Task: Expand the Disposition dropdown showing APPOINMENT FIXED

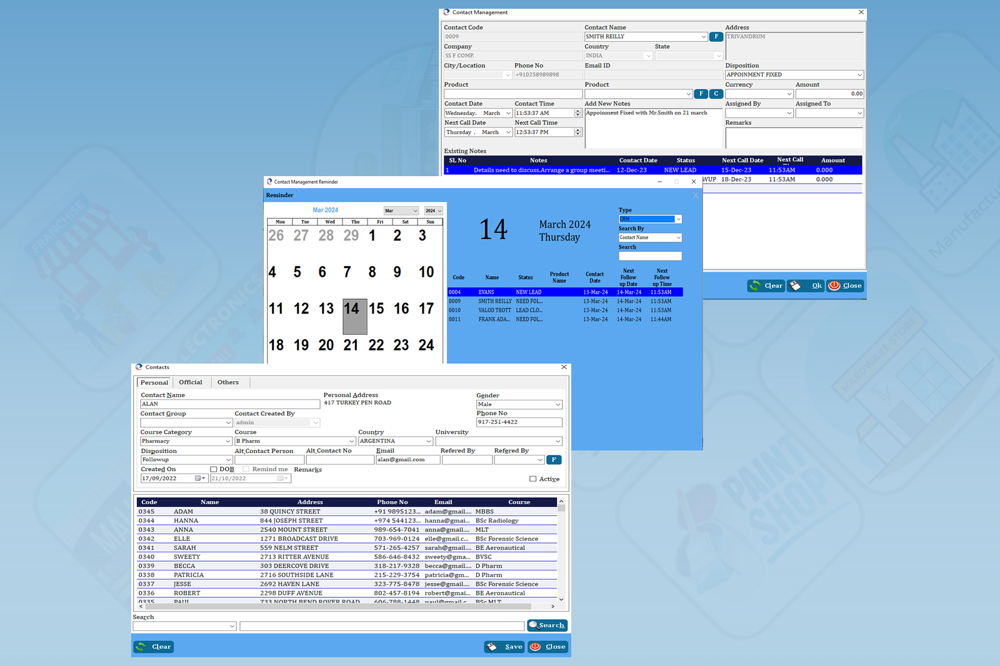Action: [859, 75]
